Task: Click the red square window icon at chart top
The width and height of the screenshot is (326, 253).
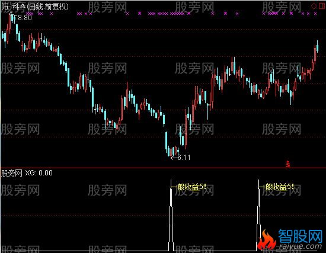Action: pos(321,6)
